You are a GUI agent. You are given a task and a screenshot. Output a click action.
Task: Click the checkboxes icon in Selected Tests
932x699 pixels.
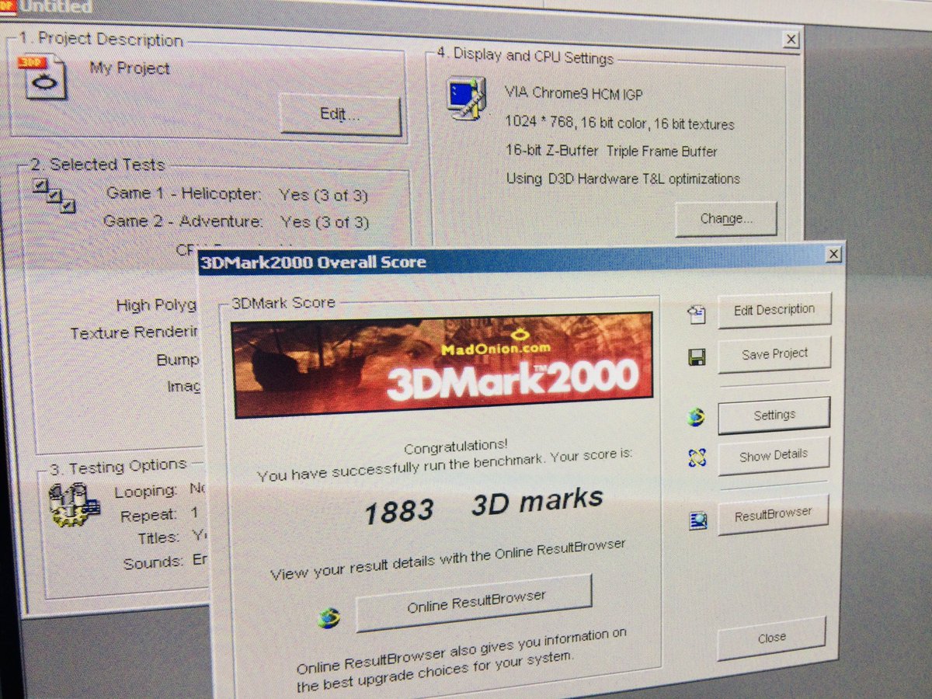click(x=54, y=194)
